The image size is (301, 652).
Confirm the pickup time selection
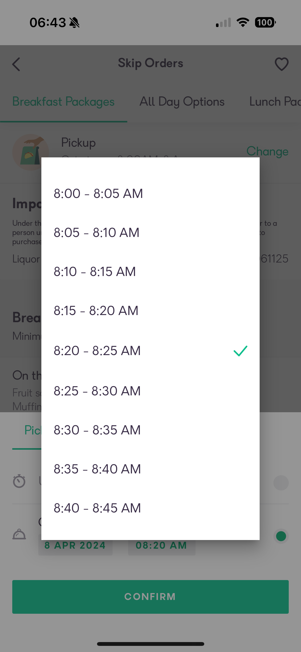pos(150,597)
